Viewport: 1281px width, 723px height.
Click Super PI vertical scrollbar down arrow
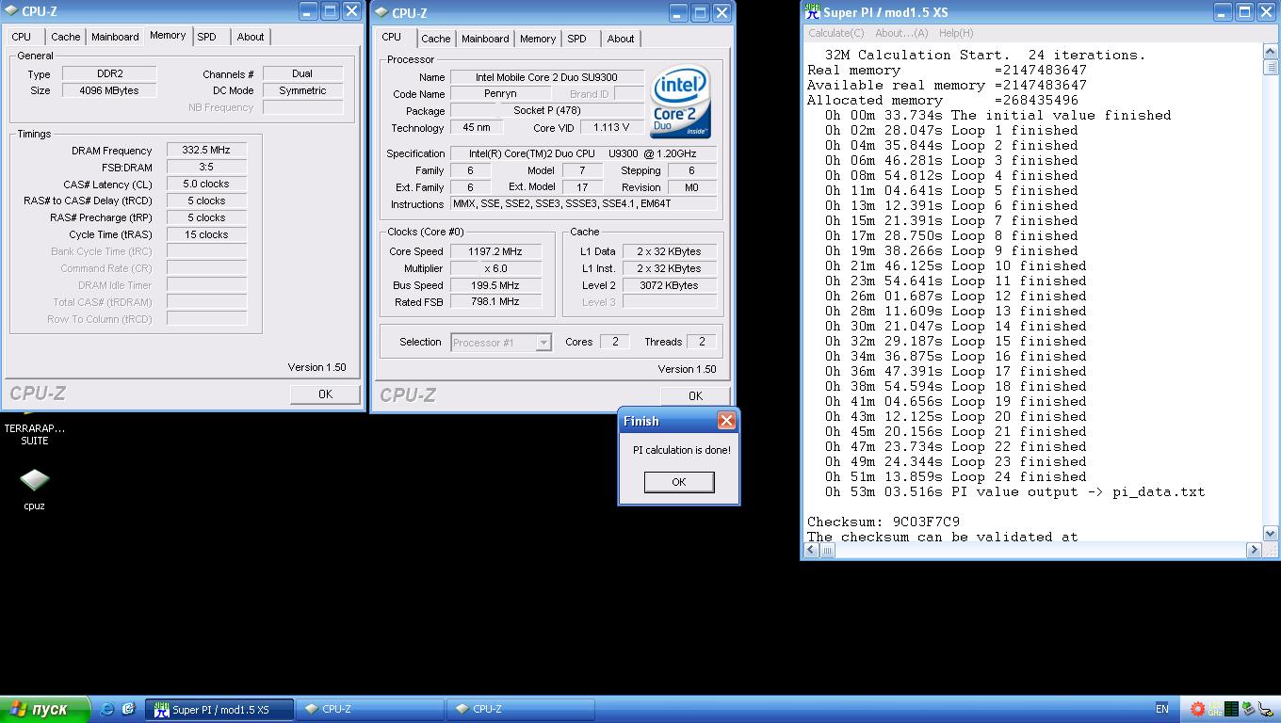[x=1271, y=533]
